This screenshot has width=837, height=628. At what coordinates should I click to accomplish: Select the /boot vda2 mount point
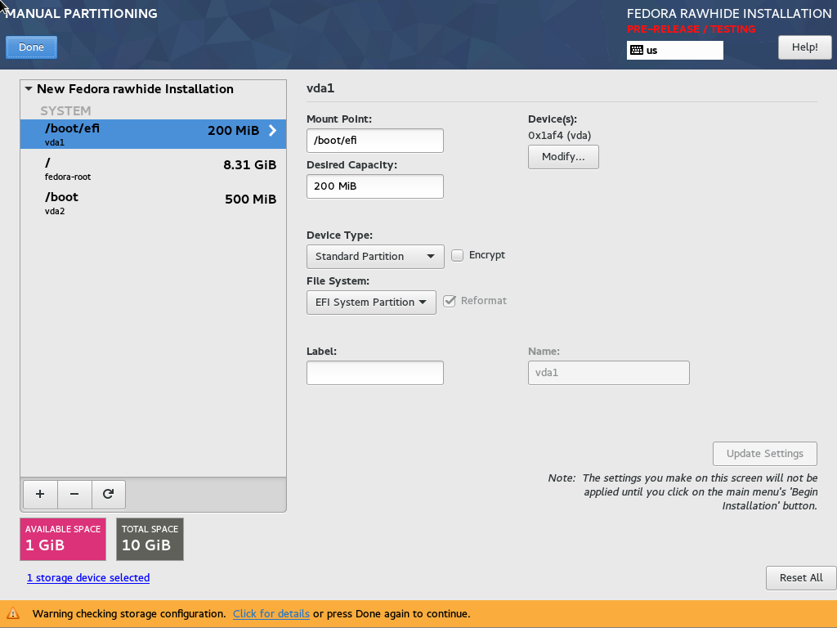pos(153,203)
